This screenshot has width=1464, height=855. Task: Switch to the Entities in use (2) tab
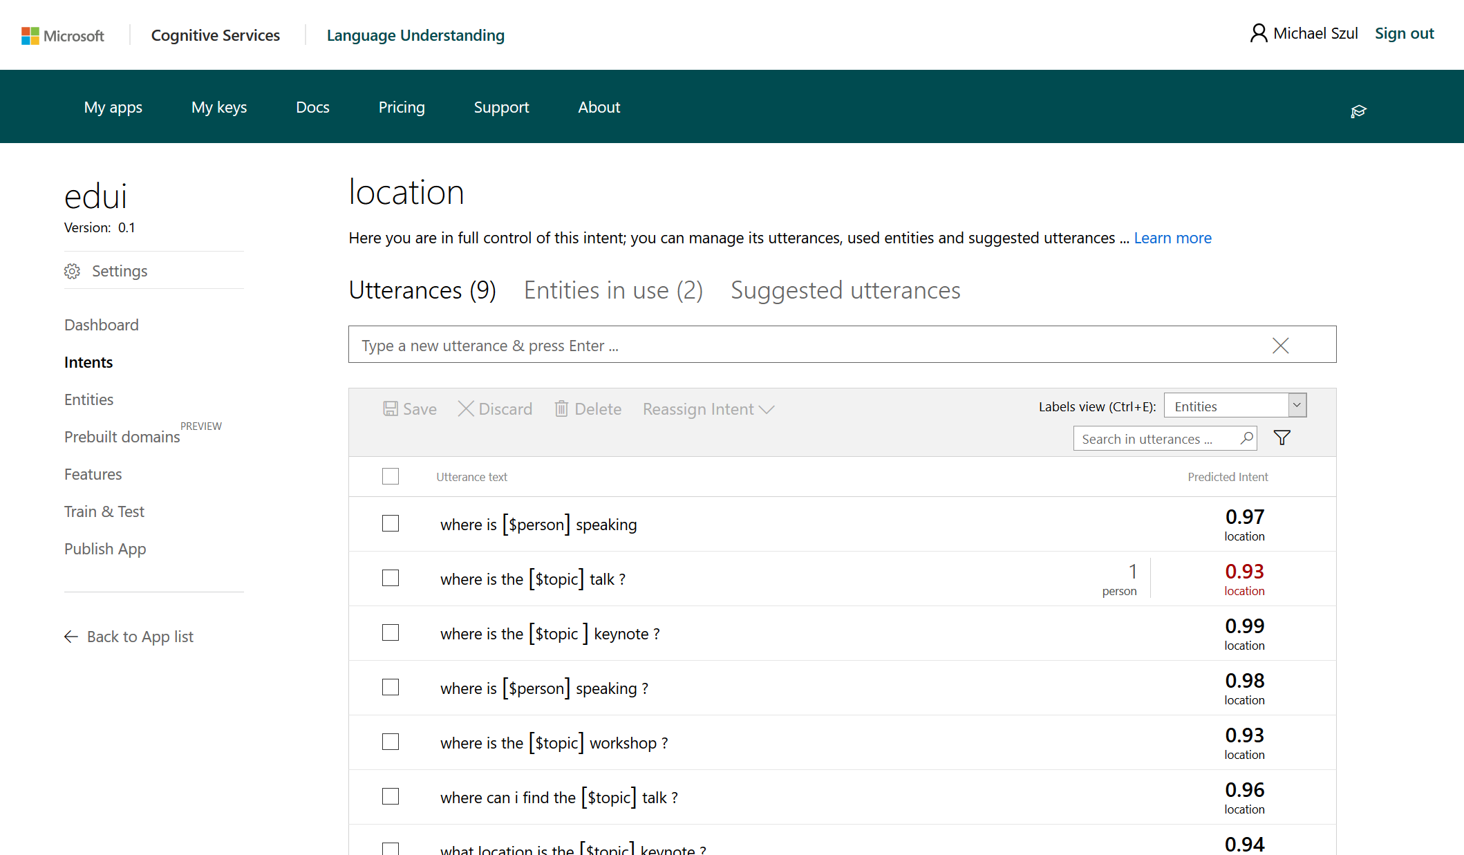pyautogui.click(x=613, y=290)
